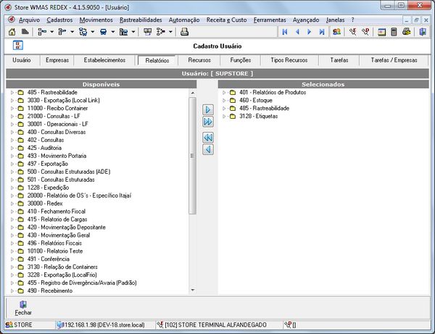The height and width of the screenshot is (334, 435).
Task: Click the building icon next to home
Action: (x=25, y=32)
